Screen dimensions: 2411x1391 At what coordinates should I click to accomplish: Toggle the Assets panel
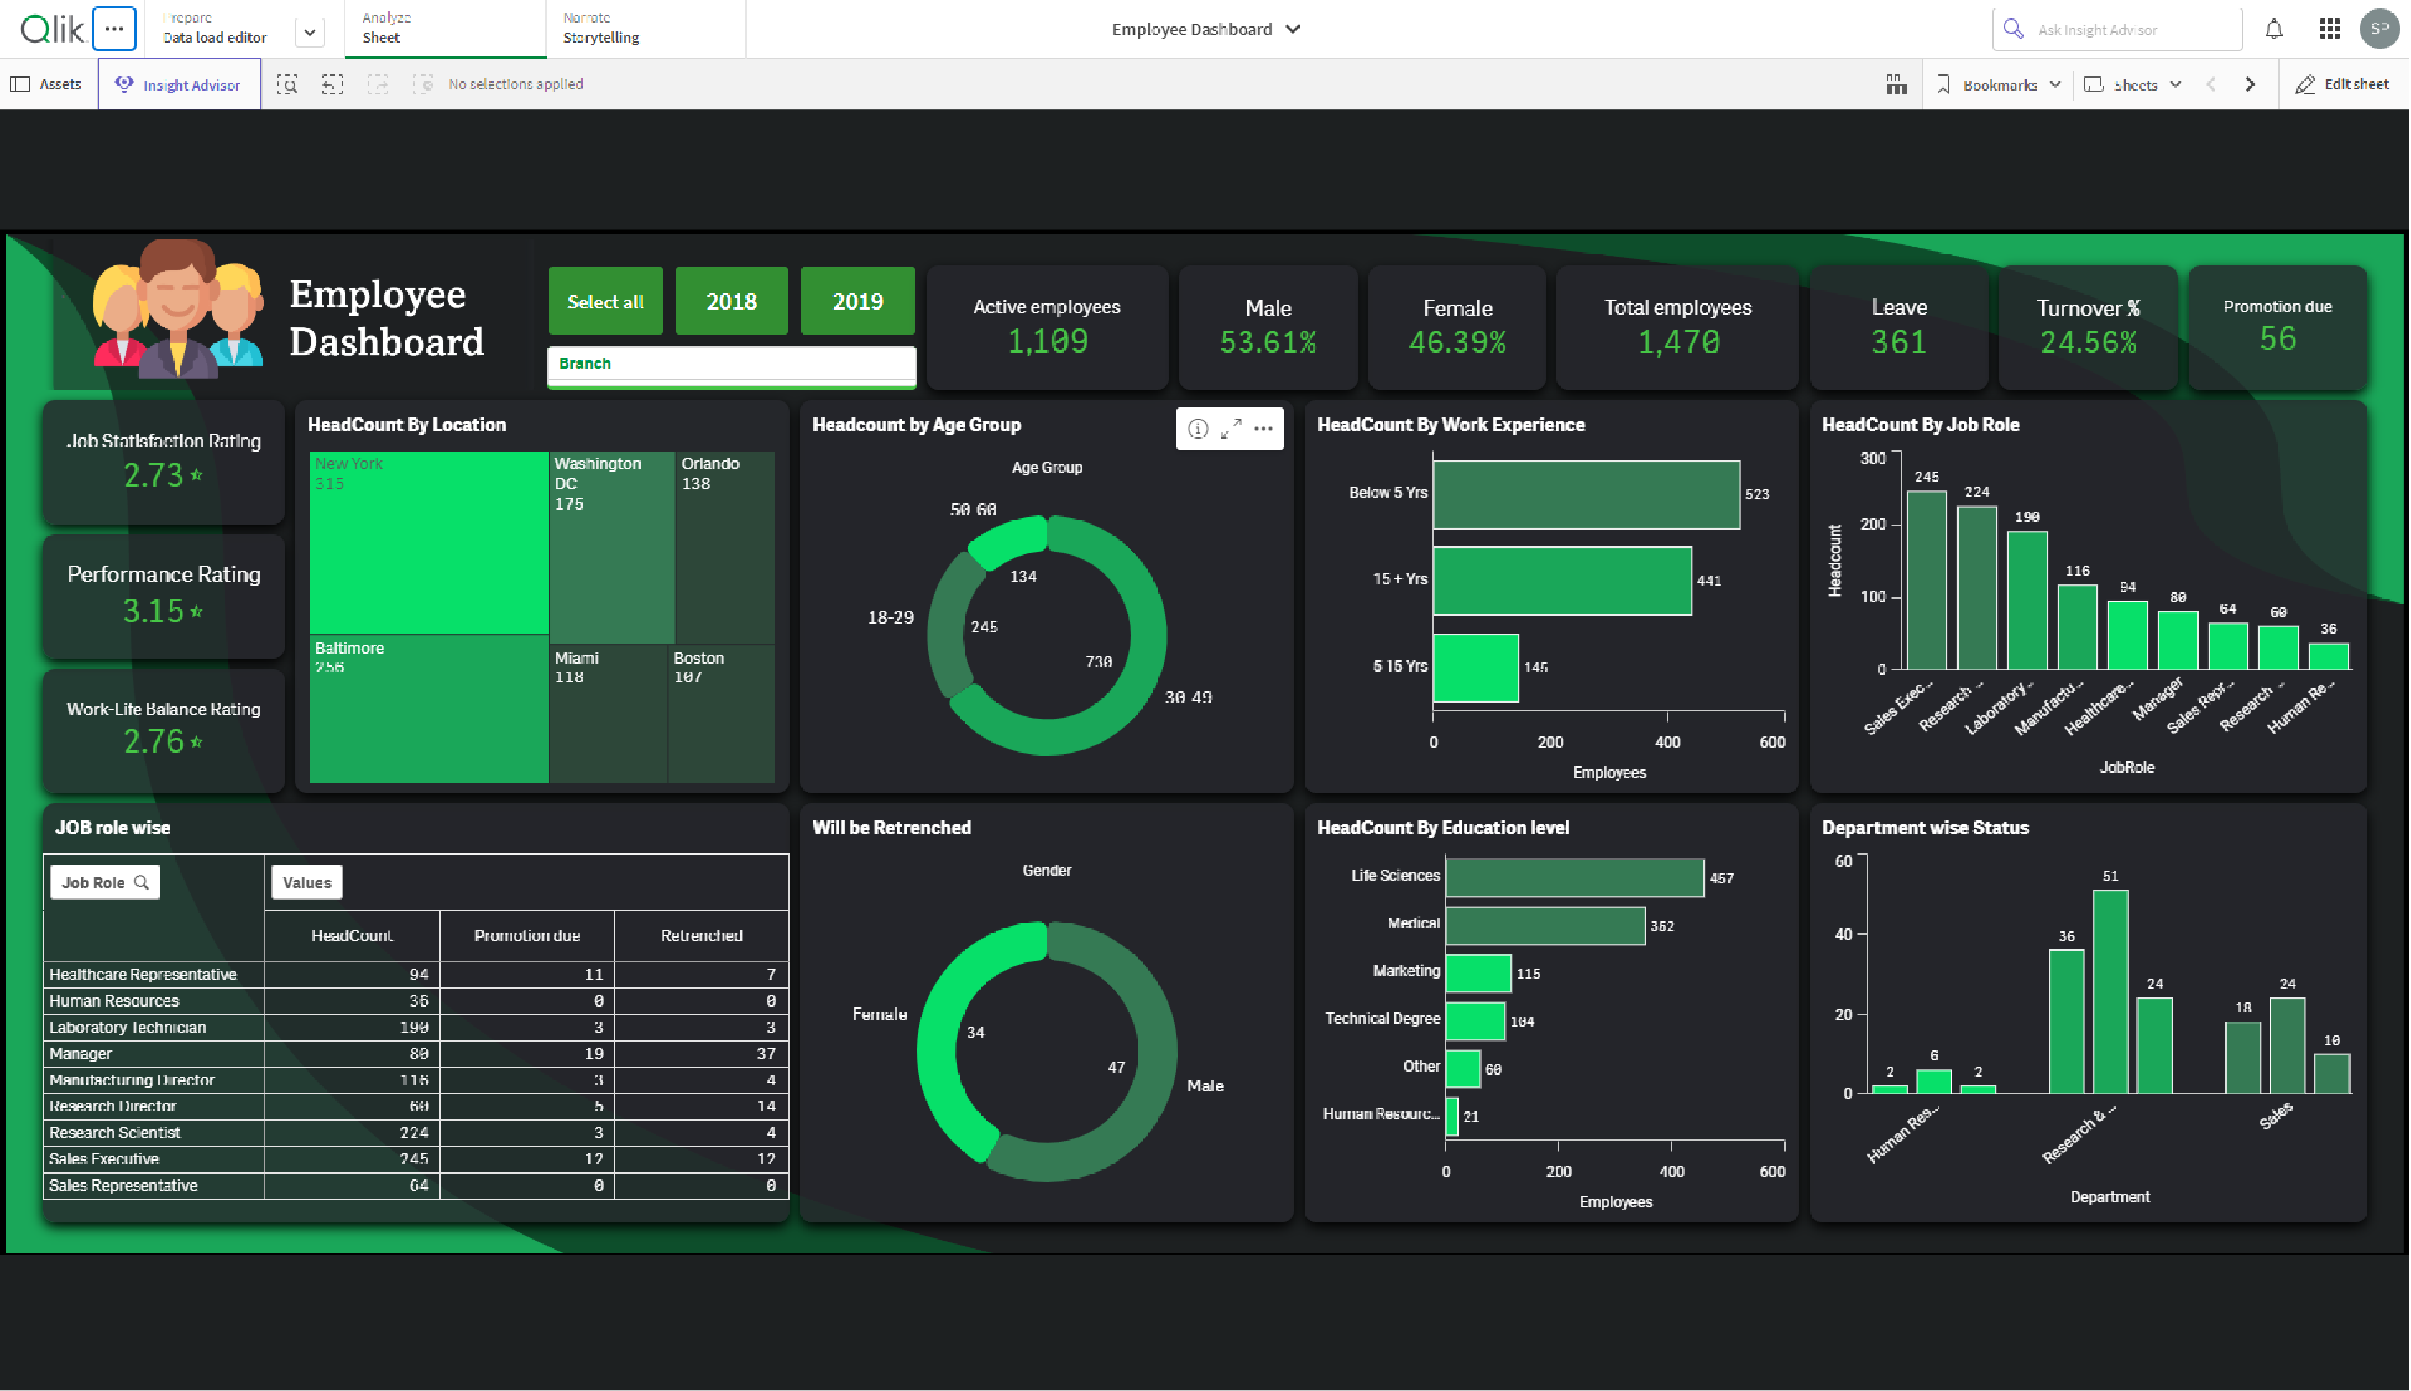[x=46, y=84]
